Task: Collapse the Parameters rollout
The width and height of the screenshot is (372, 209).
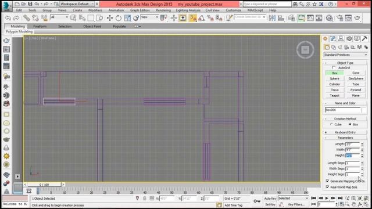Action: (345, 138)
